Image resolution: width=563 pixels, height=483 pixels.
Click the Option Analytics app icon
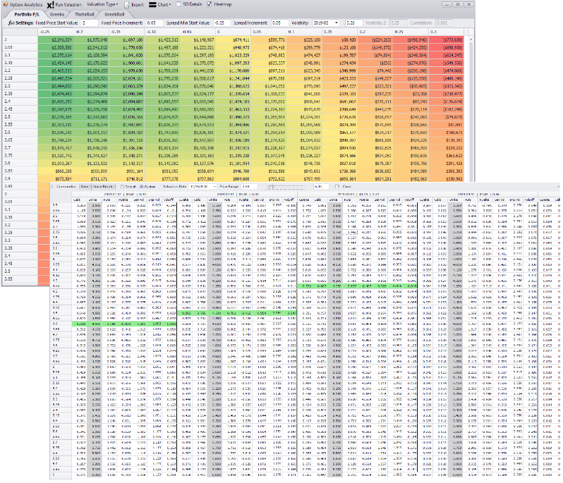5,5
